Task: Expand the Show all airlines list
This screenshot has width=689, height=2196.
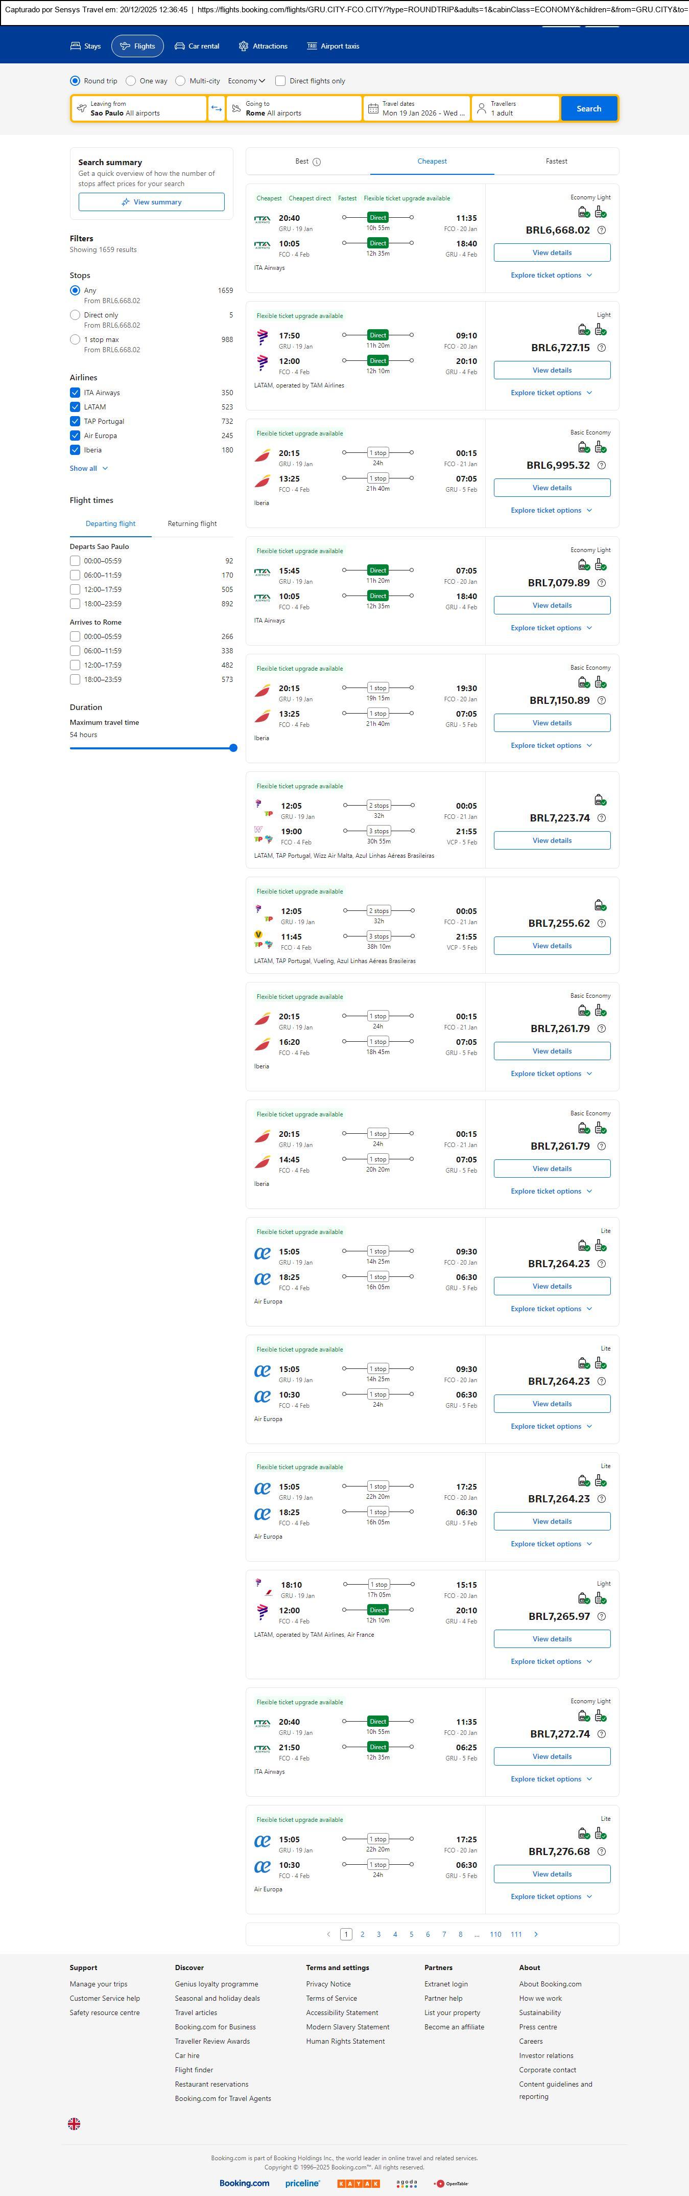Action: pos(88,468)
